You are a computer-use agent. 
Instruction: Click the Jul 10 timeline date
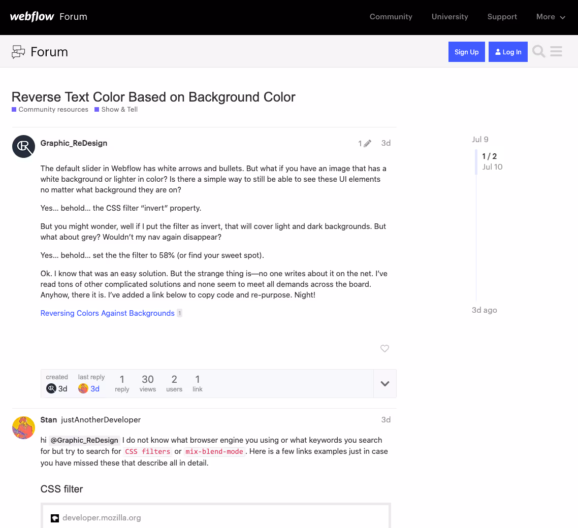pyautogui.click(x=493, y=167)
